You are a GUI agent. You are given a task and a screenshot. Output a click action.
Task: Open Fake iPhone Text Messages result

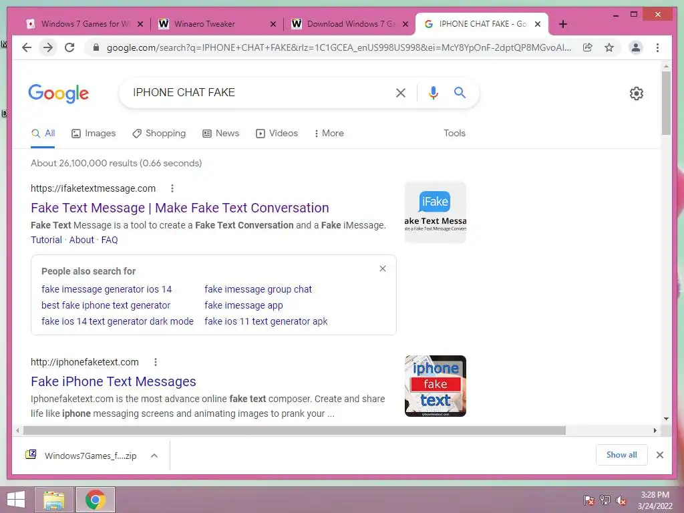(x=114, y=381)
